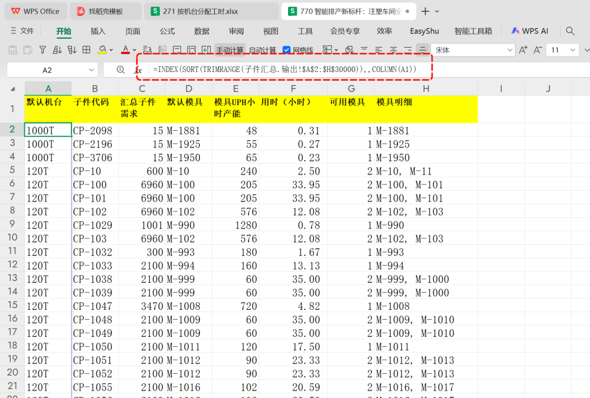Select row 5 header
The height and width of the screenshot is (398, 590).
pos(13,170)
